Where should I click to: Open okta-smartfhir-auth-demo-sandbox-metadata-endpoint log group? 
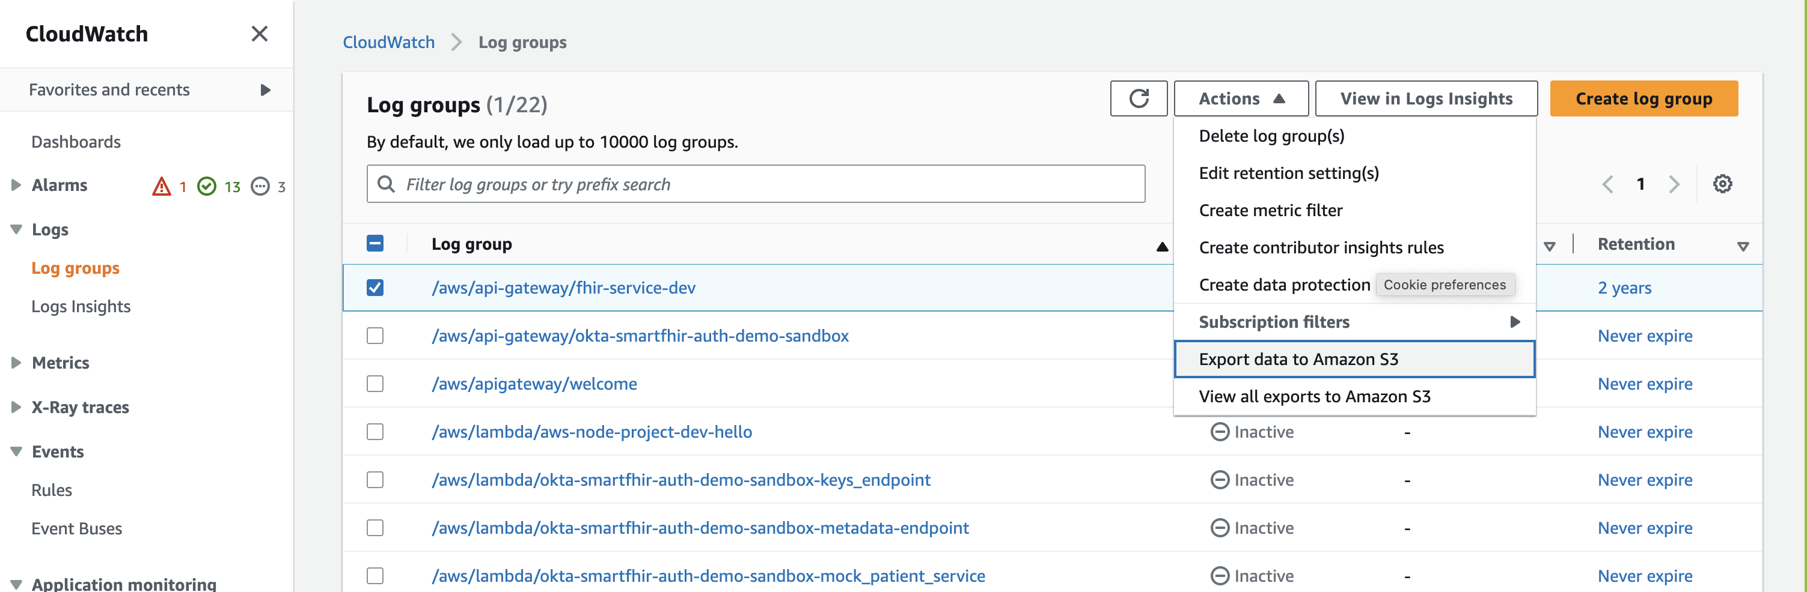(700, 528)
